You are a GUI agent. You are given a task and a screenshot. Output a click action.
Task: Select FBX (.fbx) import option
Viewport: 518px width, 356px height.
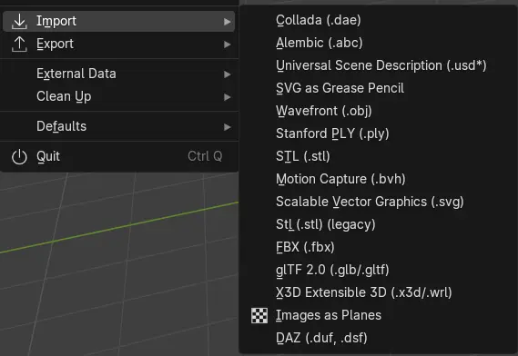pos(379,248)
